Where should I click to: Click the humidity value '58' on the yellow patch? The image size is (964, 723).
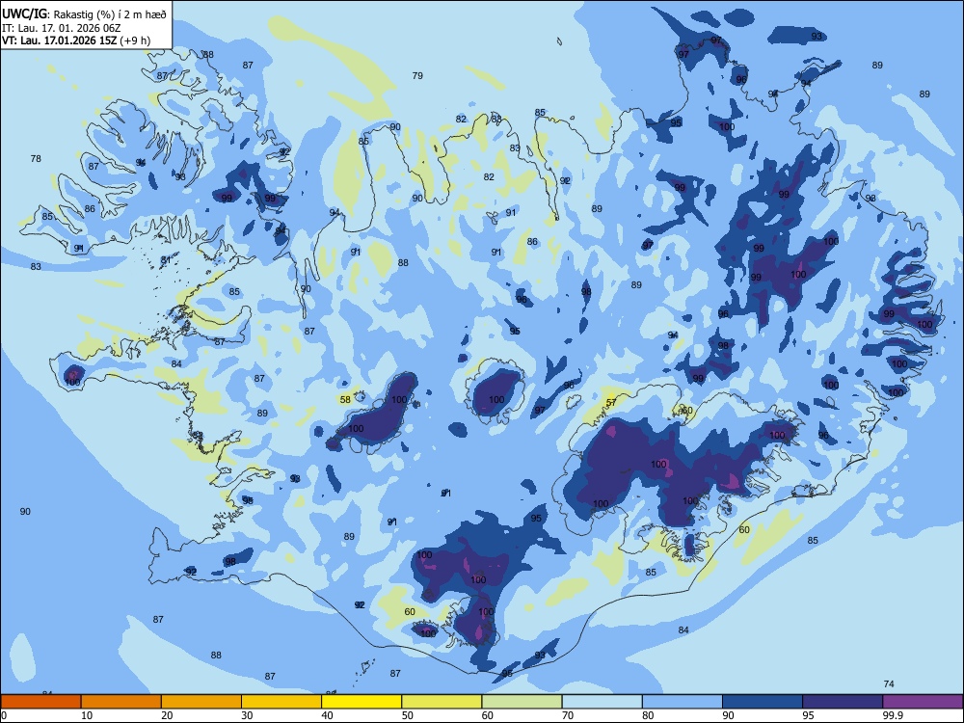coord(345,400)
